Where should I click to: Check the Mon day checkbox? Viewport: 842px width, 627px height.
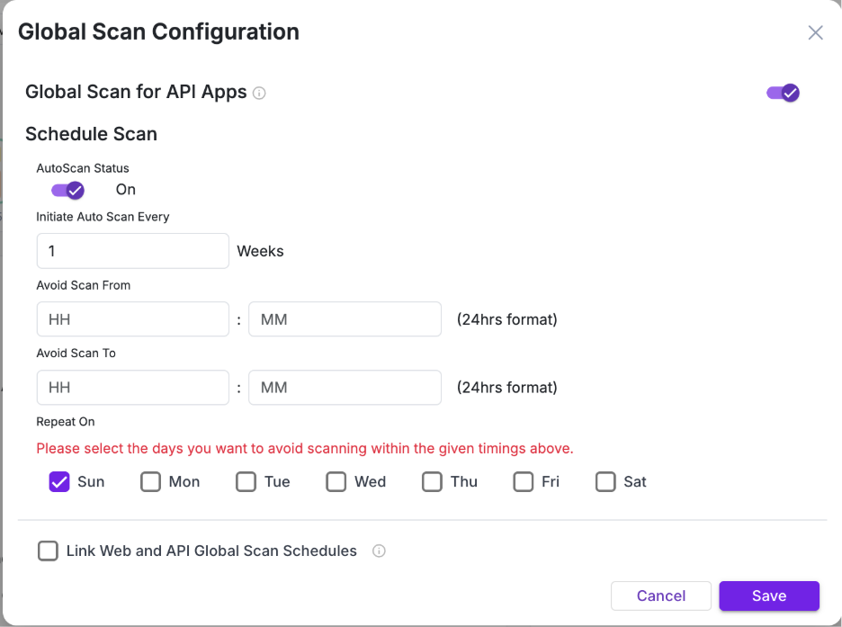pos(150,481)
